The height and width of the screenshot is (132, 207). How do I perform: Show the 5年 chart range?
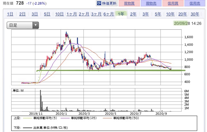(158, 14)
